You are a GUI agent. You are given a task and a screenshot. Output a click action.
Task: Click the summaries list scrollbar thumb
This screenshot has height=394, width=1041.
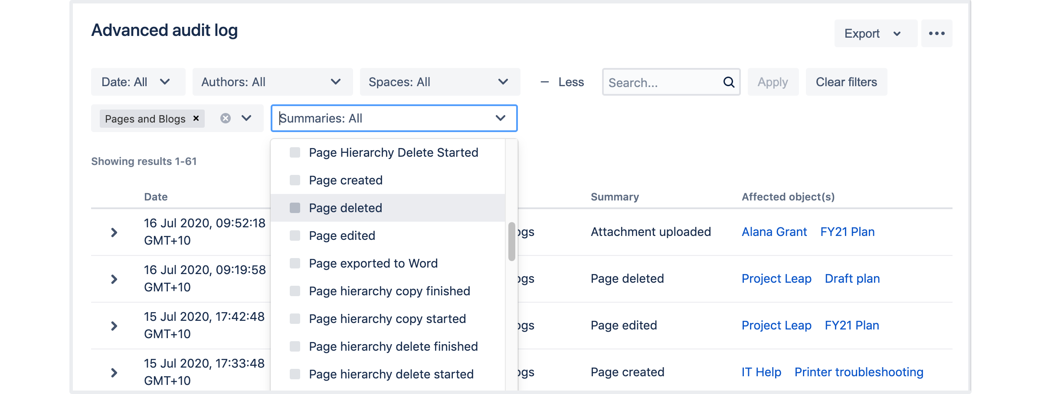pyautogui.click(x=512, y=242)
